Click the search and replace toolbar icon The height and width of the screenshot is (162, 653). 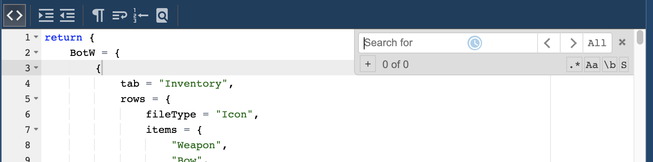tap(162, 16)
